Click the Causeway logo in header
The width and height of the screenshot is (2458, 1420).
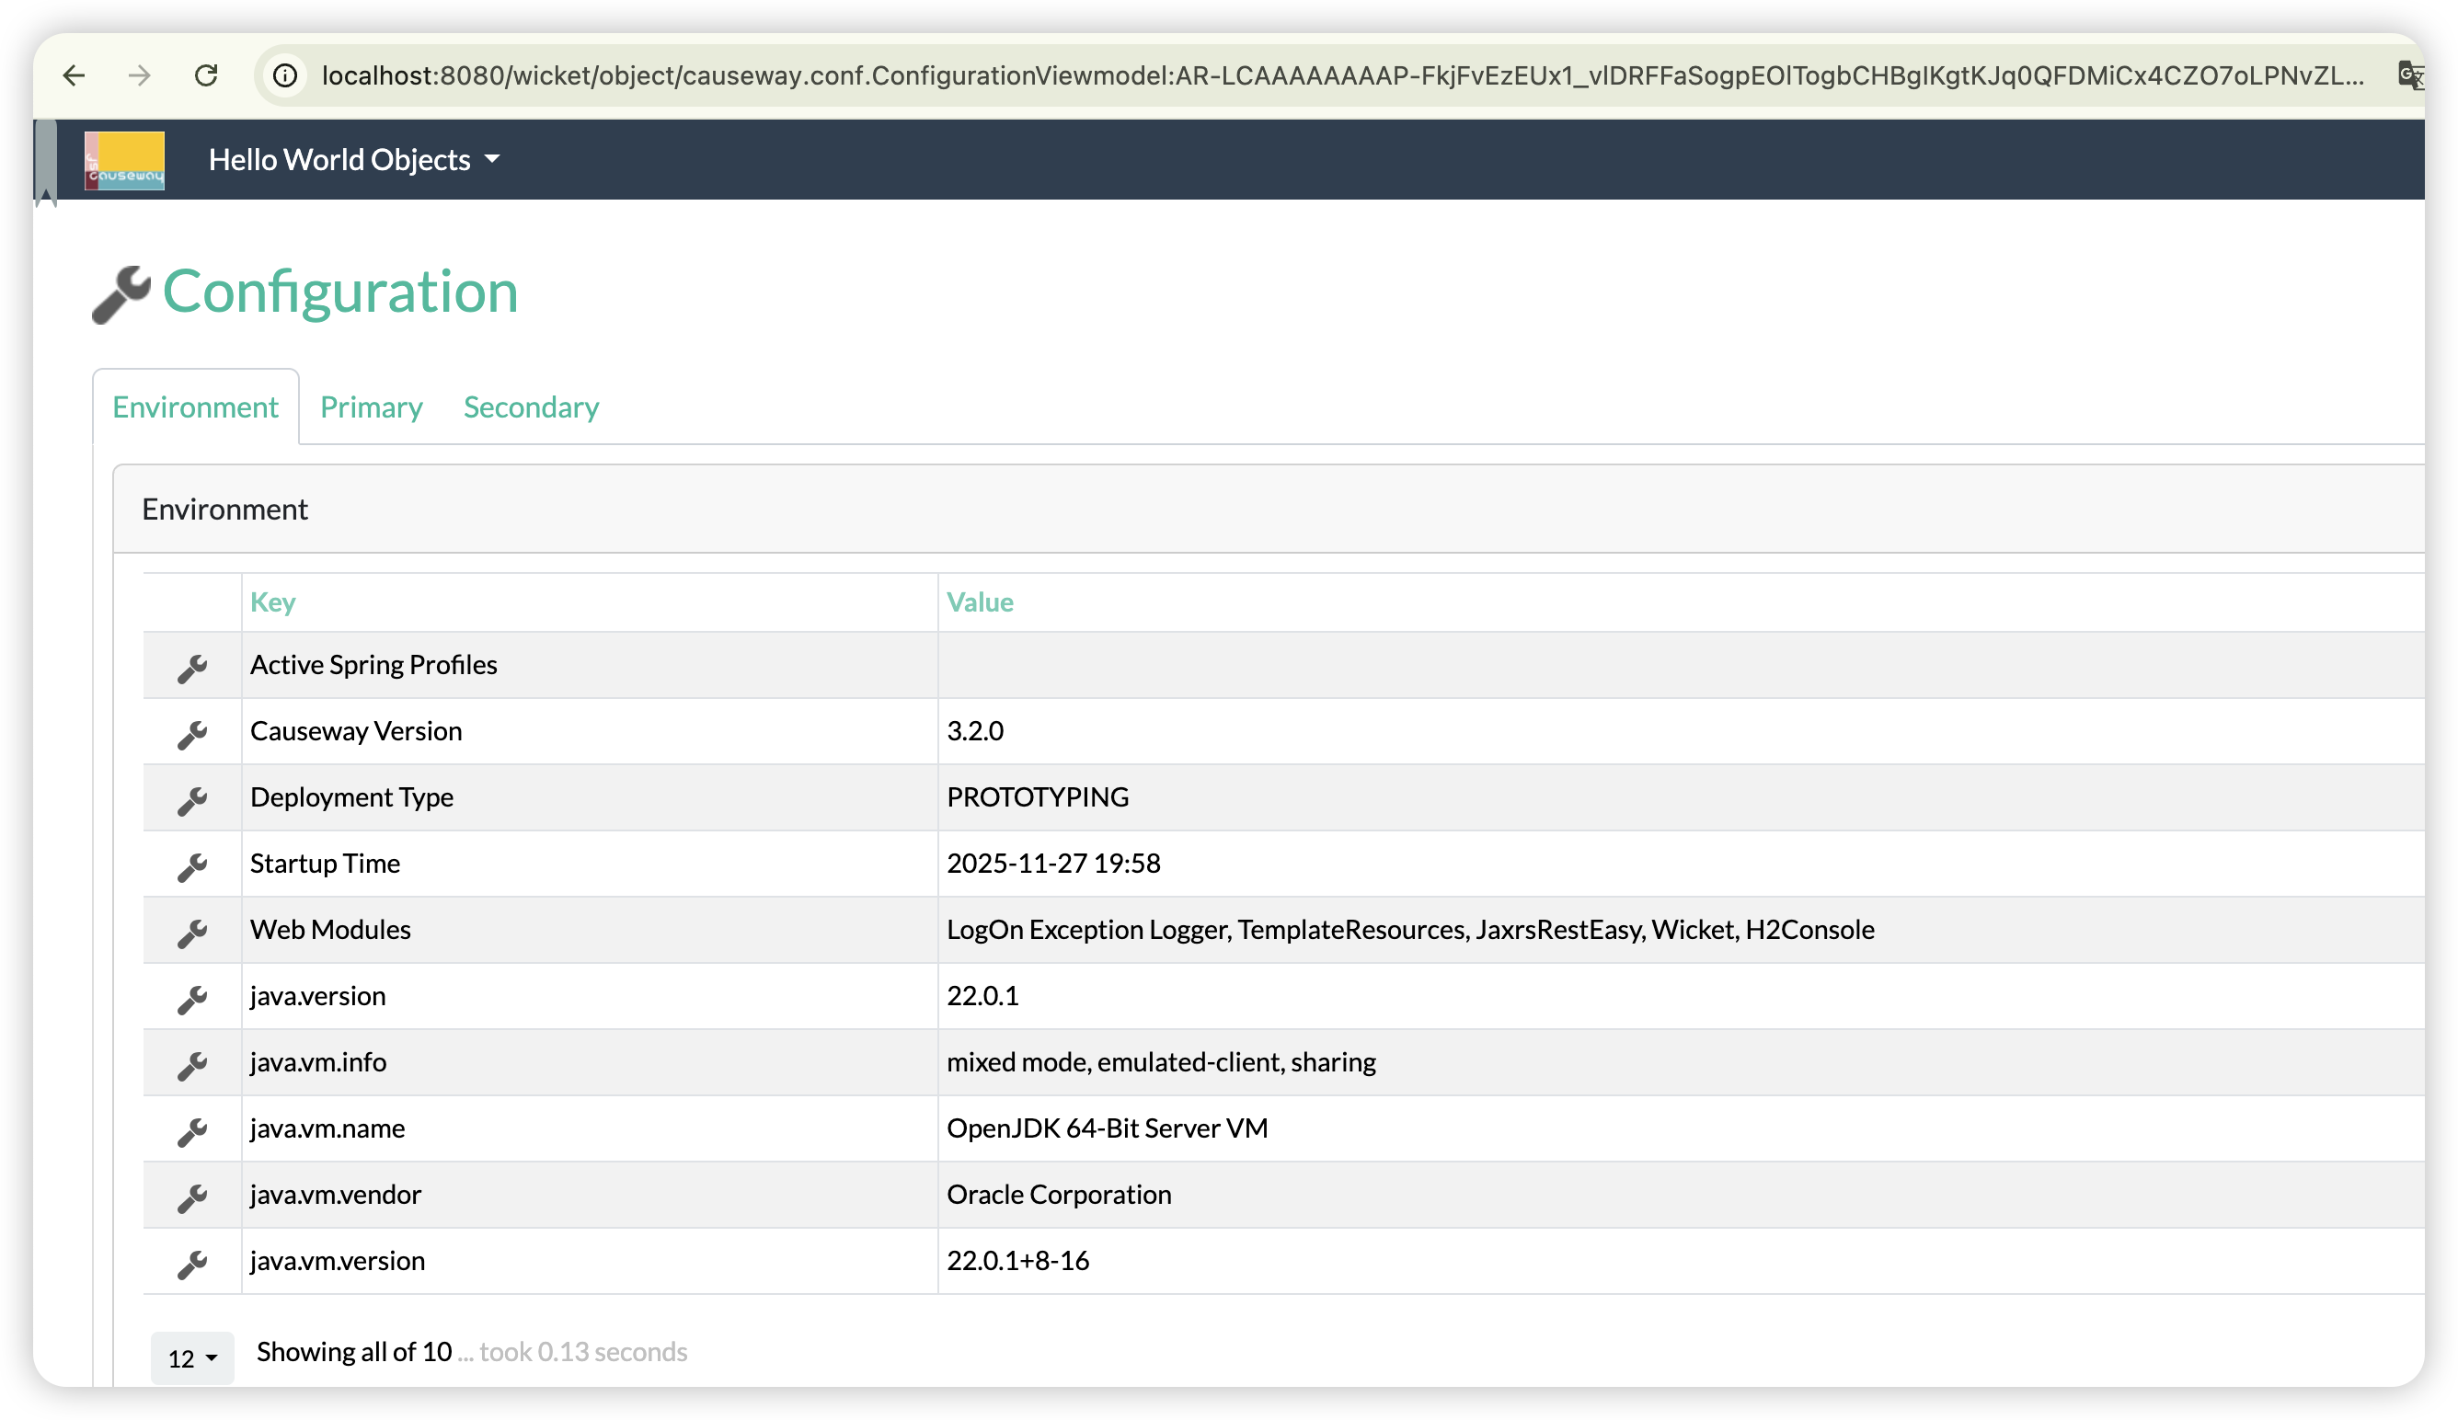(125, 160)
